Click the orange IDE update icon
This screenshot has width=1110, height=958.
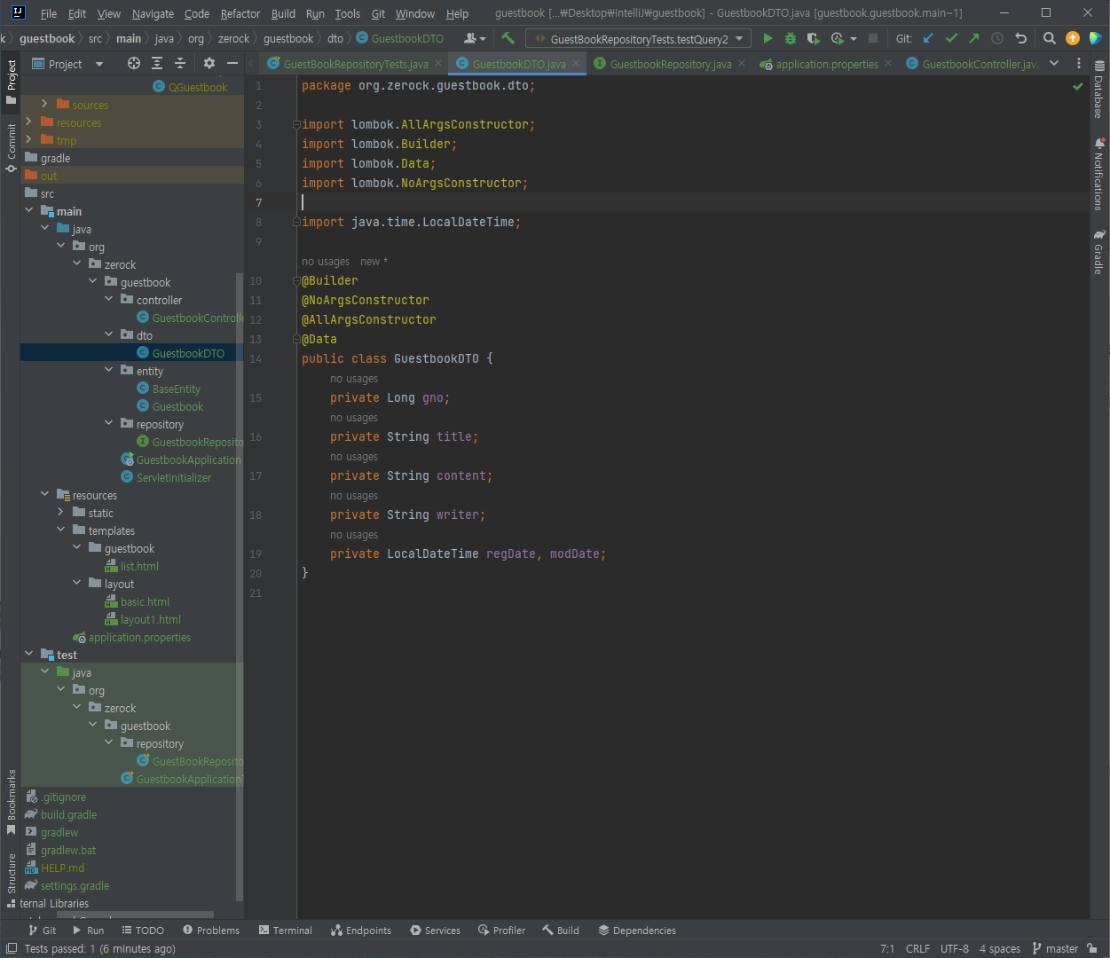[x=1073, y=38]
